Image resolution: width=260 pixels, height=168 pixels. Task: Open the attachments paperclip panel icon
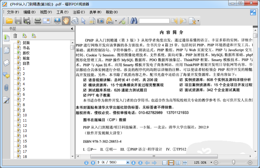pos(6,88)
